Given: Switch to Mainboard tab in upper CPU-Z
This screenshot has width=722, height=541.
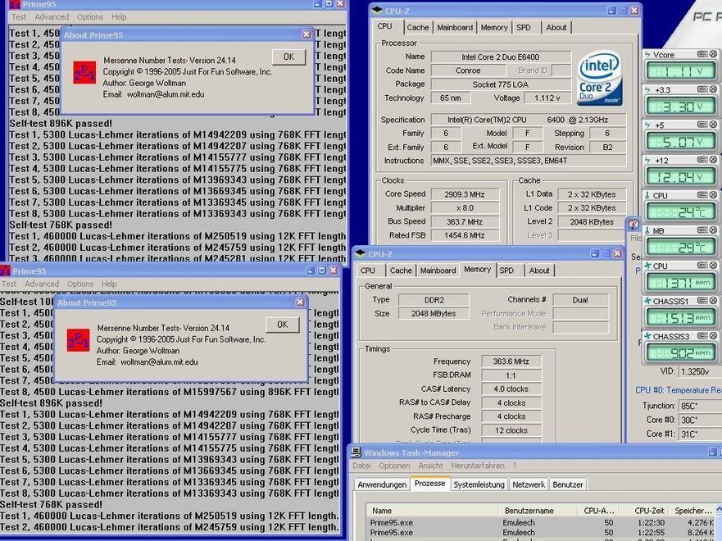Looking at the screenshot, I should tap(455, 28).
